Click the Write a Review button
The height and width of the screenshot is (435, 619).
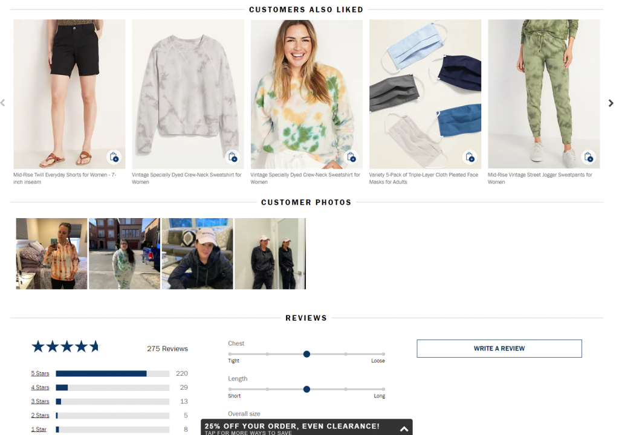(499, 349)
